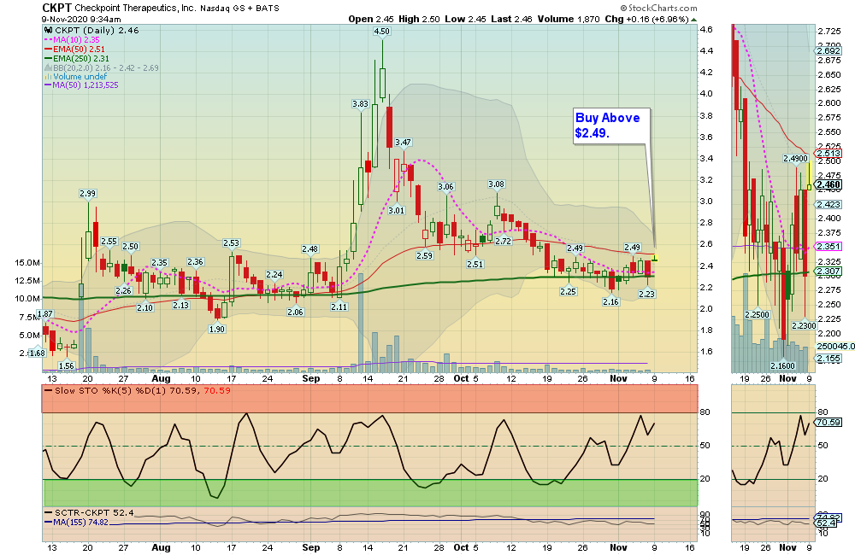The width and height of the screenshot is (855, 555).
Task: Click the 2.1600 label in zoom panel
Action: pyautogui.click(x=783, y=365)
